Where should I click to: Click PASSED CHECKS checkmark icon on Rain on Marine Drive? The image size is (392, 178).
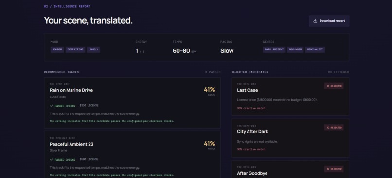pyautogui.click(x=51, y=106)
